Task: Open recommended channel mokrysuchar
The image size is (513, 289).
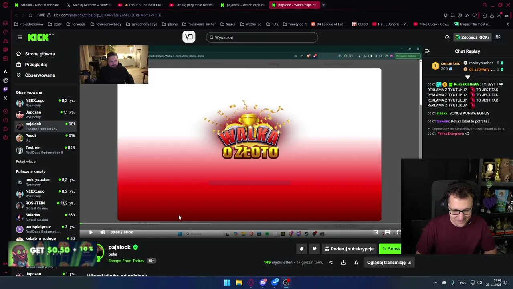Action: 45,182
